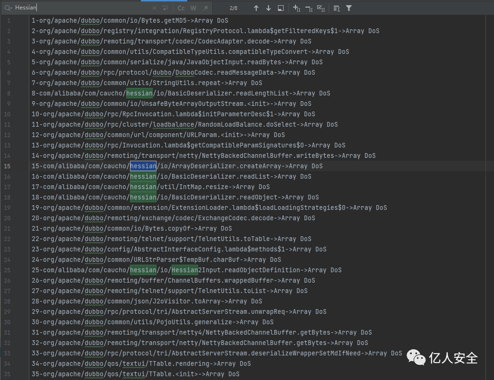Click line 30 PojoUtils.generalize entry
The height and width of the screenshot is (380, 494).
tap(153, 322)
